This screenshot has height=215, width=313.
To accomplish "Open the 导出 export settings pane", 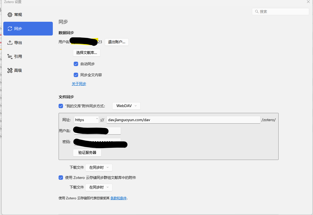I will tap(28, 43).
